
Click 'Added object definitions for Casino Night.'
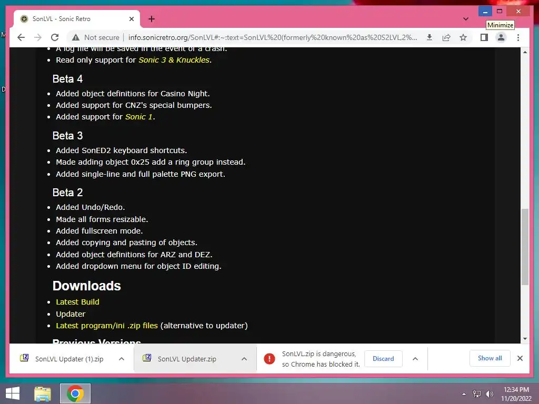pyautogui.click(x=133, y=94)
